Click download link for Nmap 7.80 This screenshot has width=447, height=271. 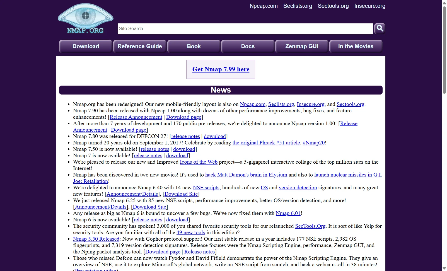click(215, 136)
